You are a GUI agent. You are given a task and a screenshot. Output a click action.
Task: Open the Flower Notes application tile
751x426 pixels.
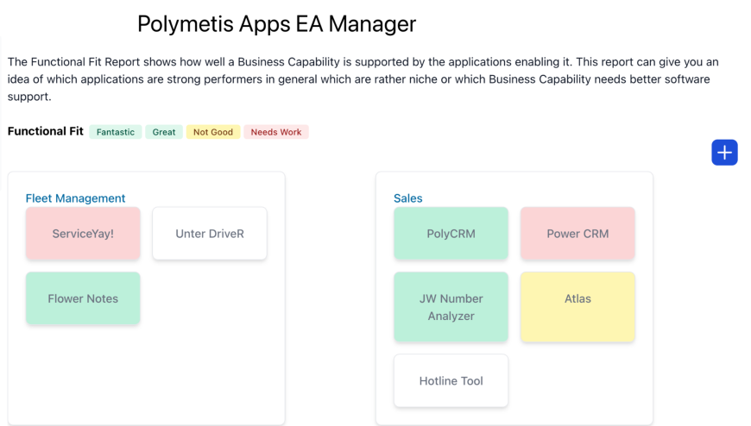point(83,298)
